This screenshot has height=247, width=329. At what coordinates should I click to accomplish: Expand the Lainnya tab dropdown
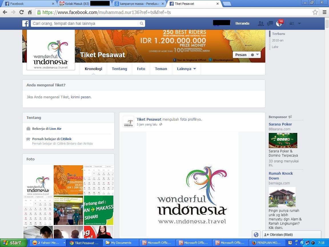coord(186,69)
